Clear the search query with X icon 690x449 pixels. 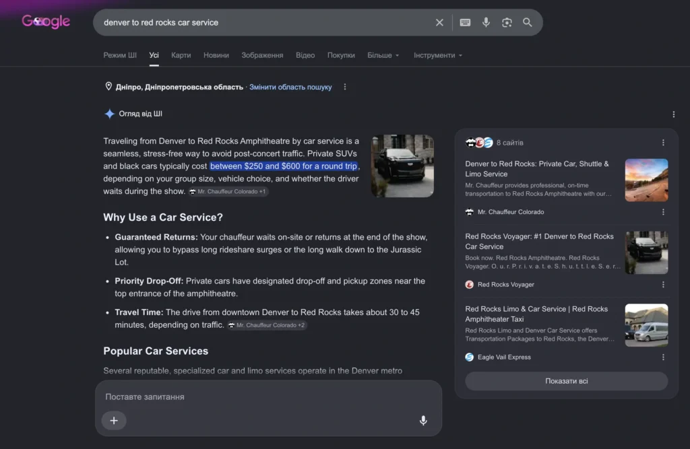pyautogui.click(x=439, y=22)
